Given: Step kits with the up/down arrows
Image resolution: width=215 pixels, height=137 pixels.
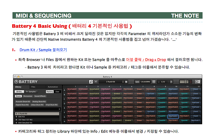Looking at the screenshot, I should click(123, 82).
